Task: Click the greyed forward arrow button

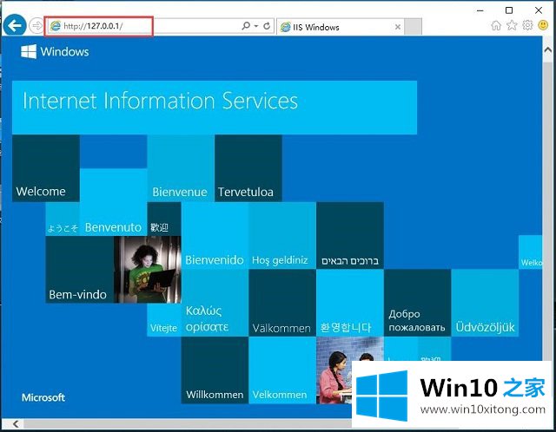Action: click(x=36, y=26)
